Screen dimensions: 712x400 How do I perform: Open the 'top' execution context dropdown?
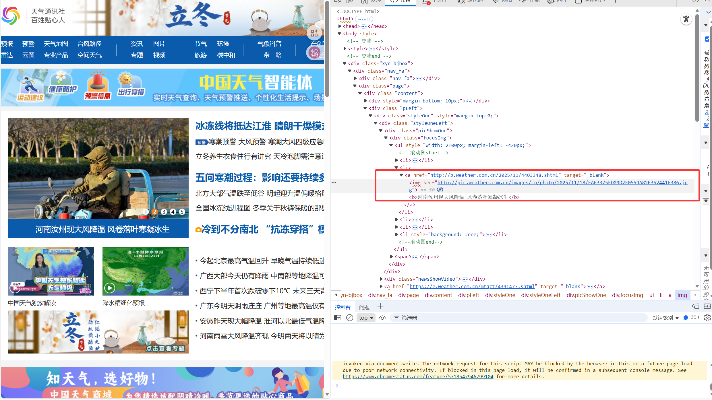[x=366, y=318]
